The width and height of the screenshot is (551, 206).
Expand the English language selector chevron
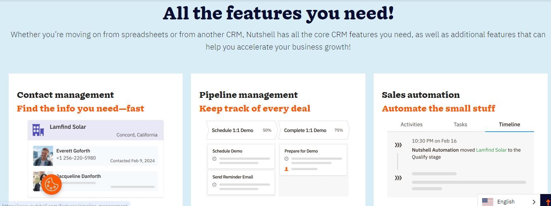click(x=534, y=202)
